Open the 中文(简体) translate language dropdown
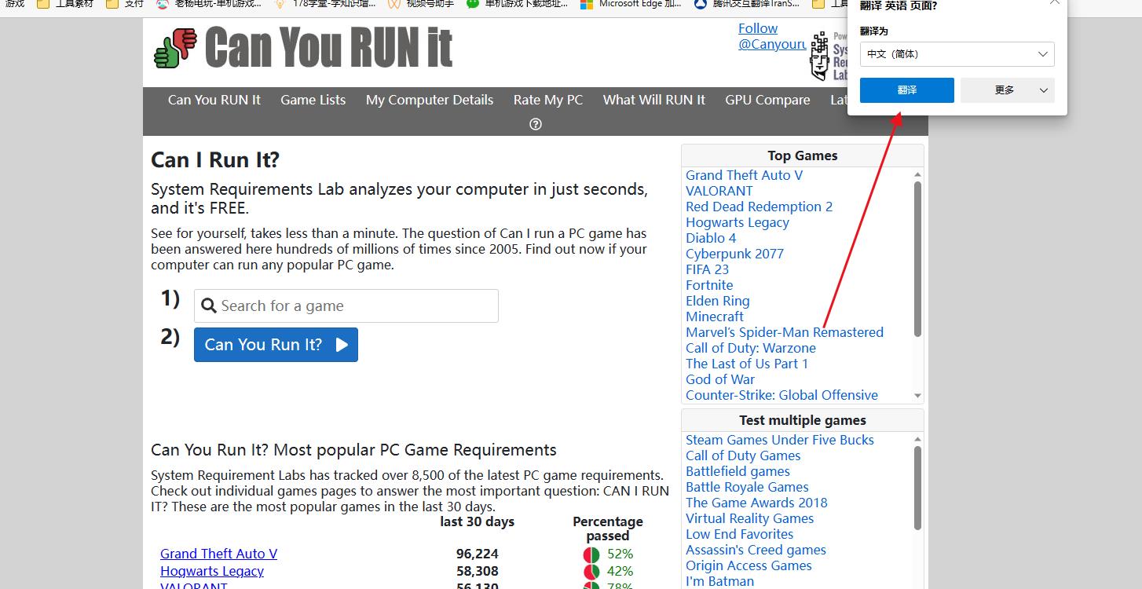Image resolution: width=1142 pixels, height=589 pixels. coord(957,54)
